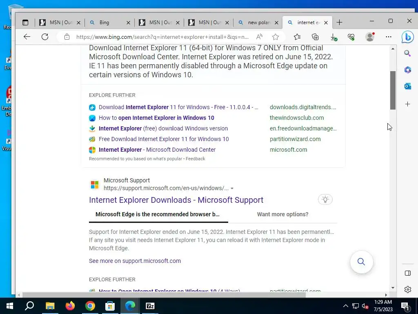This screenshot has height=314, width=418.
Task: Open Browser essentials heart icon
Action: coord(351,37)
